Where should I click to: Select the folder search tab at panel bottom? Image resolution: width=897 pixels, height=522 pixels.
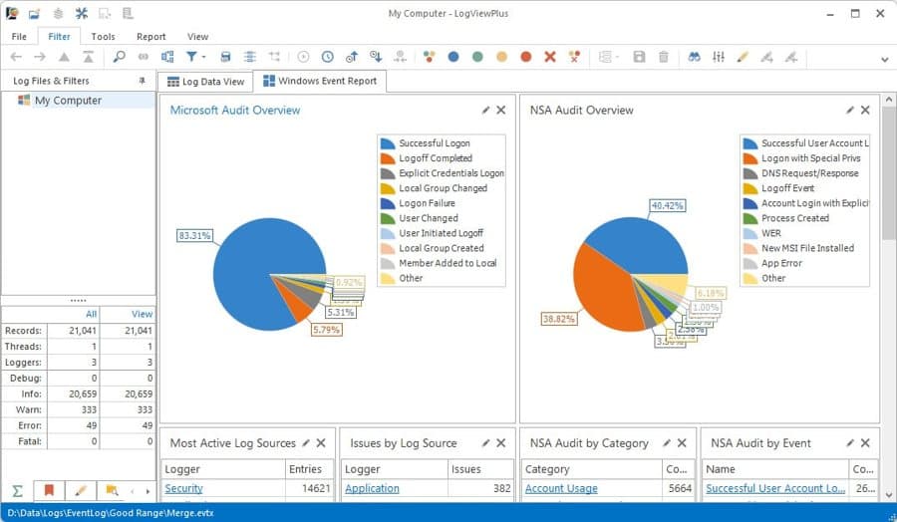tap(112, 490)
